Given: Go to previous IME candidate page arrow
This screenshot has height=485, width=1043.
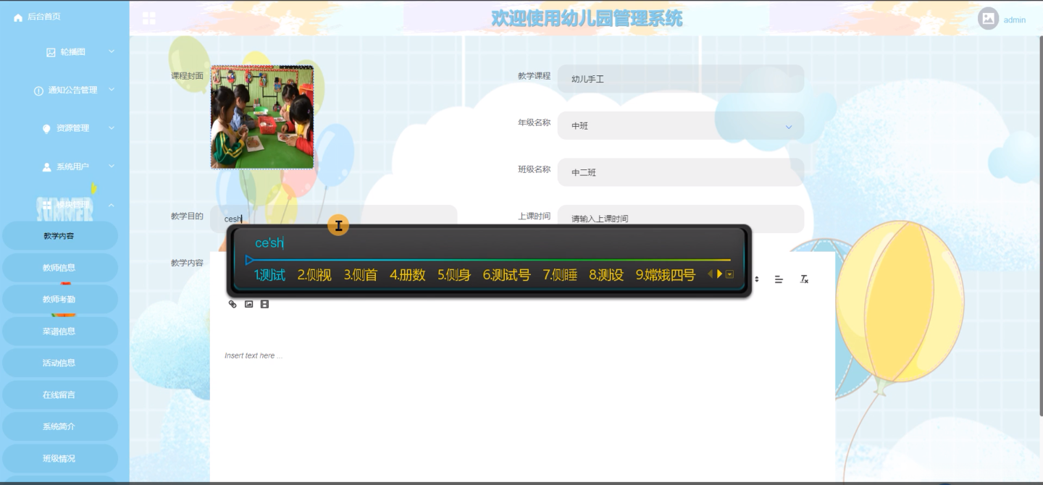Looking at the screenshot, I should [x=711, y=274].
